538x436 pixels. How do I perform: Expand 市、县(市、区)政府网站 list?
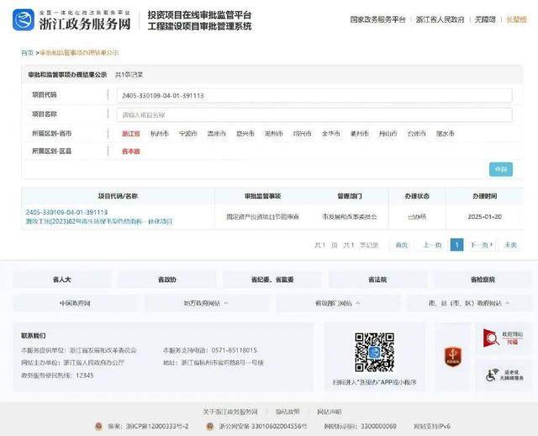pos(468,302)
